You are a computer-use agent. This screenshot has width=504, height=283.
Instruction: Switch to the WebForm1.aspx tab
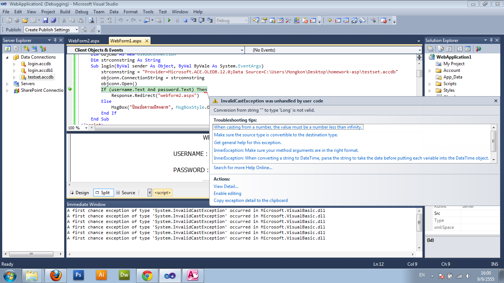pos(126,41)
